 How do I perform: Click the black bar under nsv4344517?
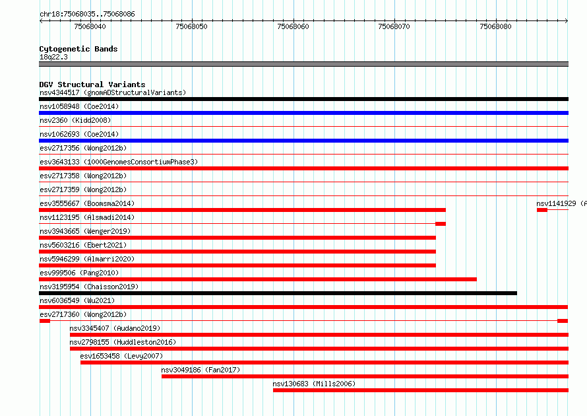[303, 99]
